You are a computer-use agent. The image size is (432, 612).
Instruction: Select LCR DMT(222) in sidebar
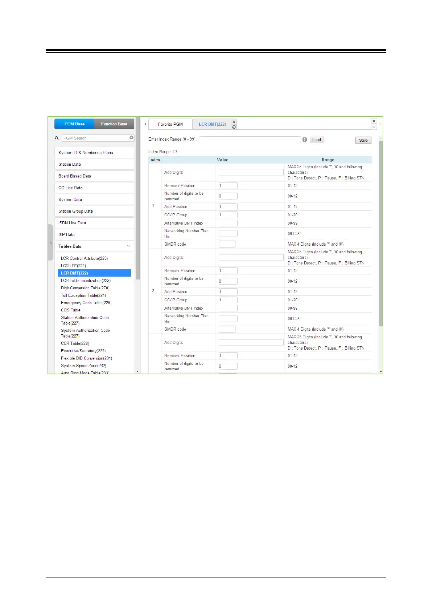tap(94, 273)
